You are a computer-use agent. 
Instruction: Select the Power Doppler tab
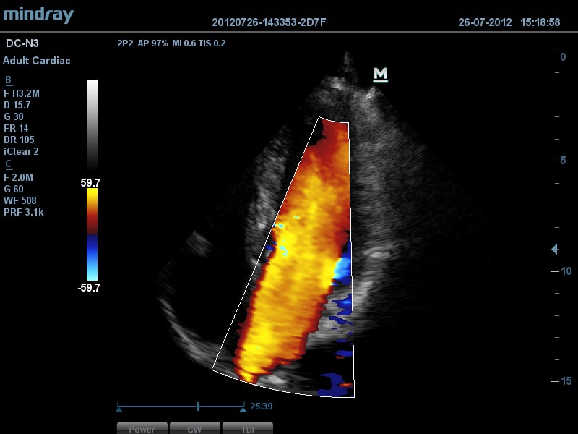(x=142, y=428)
